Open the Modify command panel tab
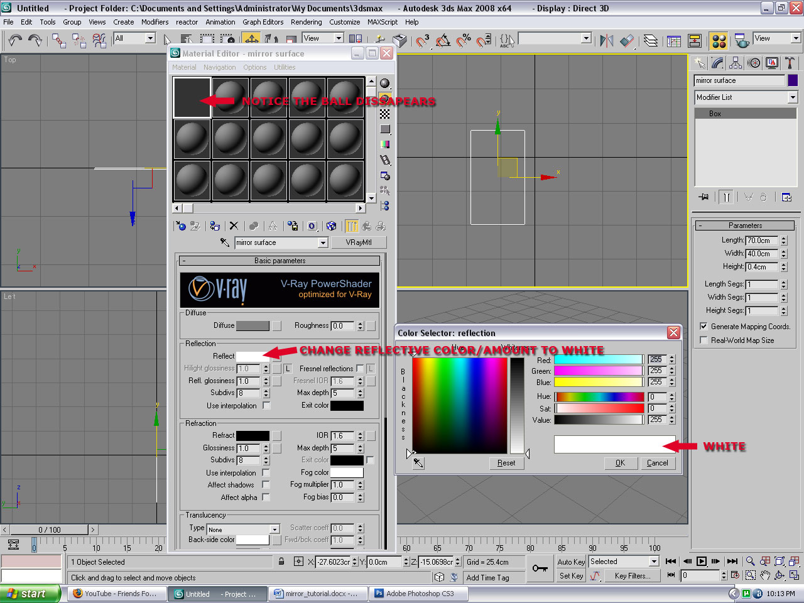804x603 pixels. click(x=717, y=63)
